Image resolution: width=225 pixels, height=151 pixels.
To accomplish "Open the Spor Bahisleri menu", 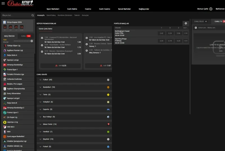I will click(53, 9).
